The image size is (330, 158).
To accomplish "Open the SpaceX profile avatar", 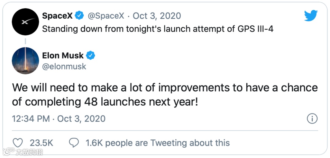I will (25, 22).
